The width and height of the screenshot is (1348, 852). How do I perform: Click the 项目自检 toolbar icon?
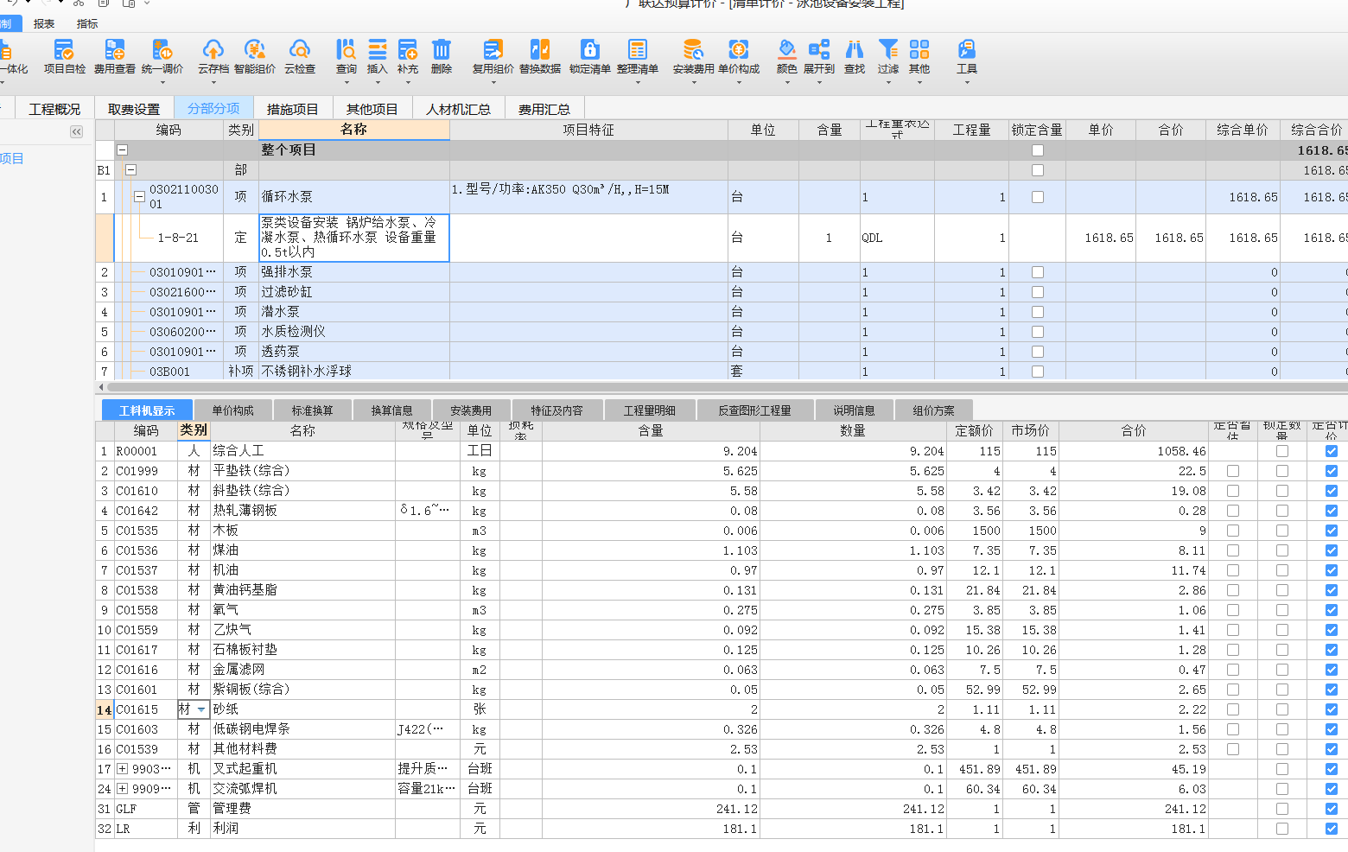click(64, 56)
